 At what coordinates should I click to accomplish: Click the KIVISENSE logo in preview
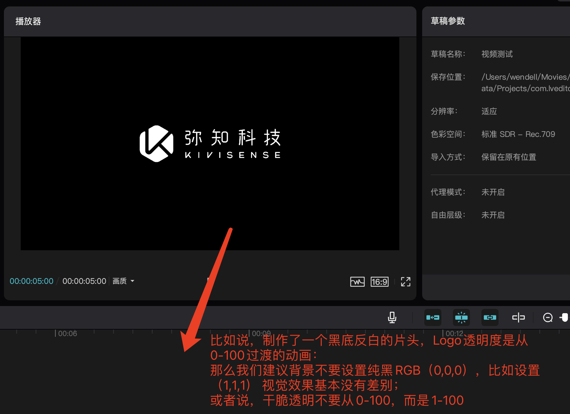click(x=210, y=144)
